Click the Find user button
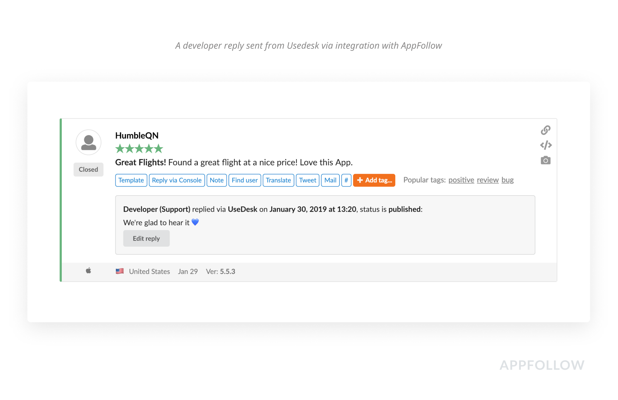618x400 pixels. tap(244, 180)
